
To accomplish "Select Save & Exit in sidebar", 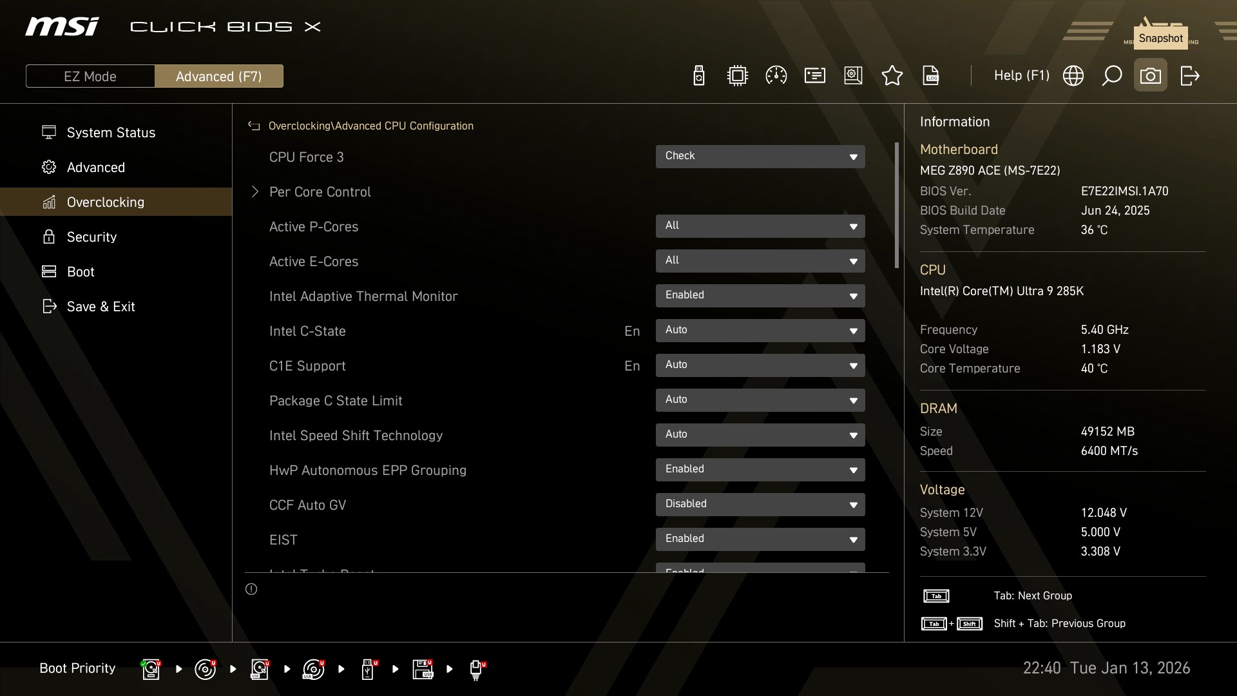I will (101, 307).
